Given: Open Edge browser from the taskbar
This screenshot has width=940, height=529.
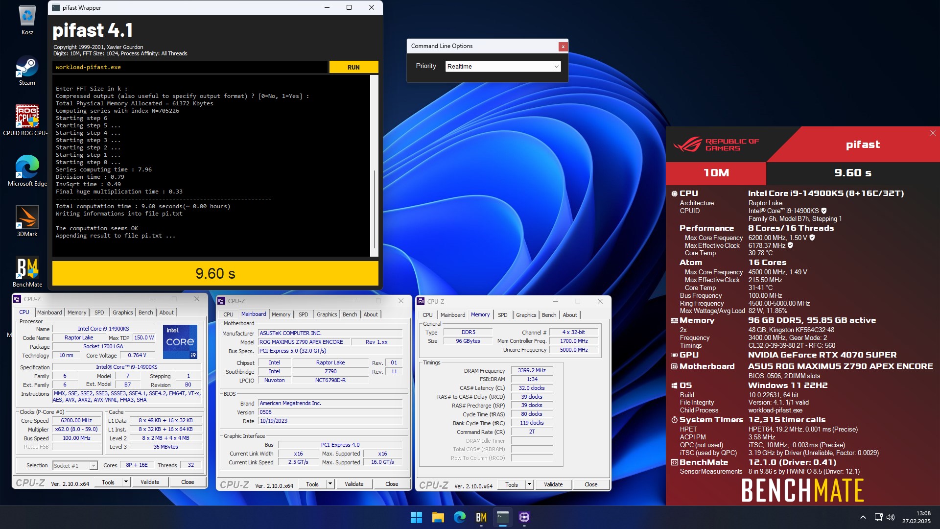Looking at the screenshot, I should click(459, 517).
